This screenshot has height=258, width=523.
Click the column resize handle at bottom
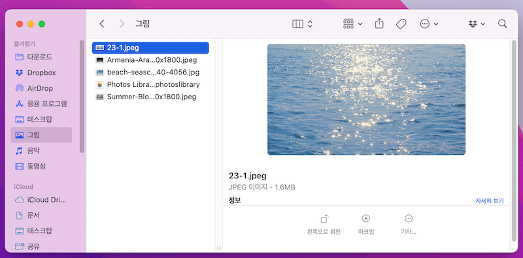click(x=219, y=248)
